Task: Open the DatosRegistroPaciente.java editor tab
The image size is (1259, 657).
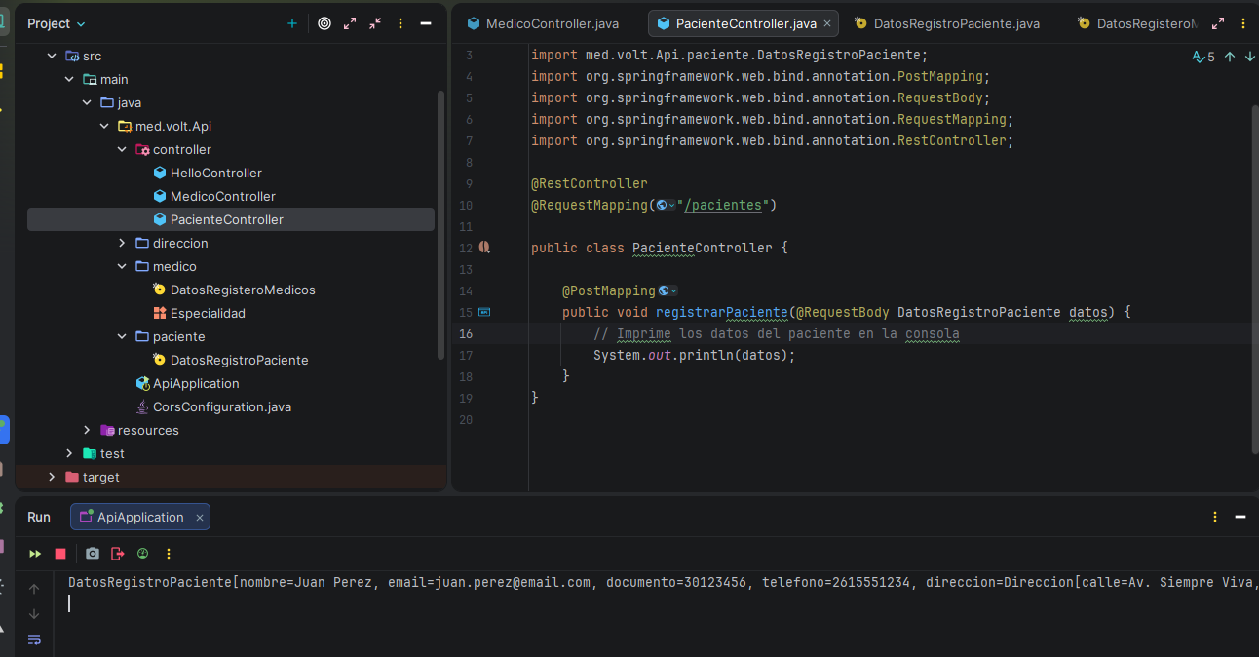Action: point(956,23)
